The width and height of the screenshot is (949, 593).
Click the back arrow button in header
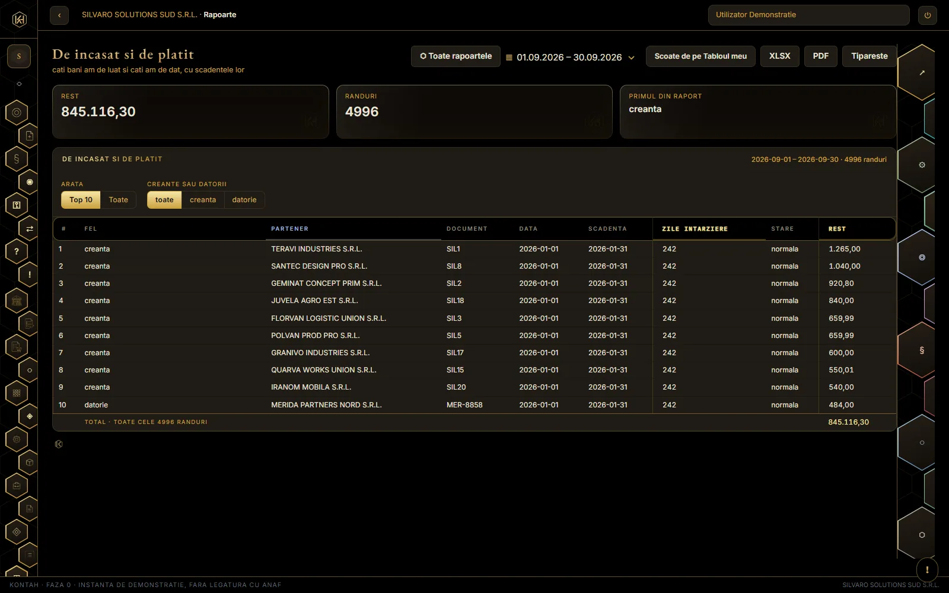click(x=59, y=15)
